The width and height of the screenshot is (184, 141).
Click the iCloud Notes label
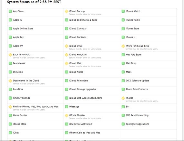pyautogui.click(x=76, y=72)
